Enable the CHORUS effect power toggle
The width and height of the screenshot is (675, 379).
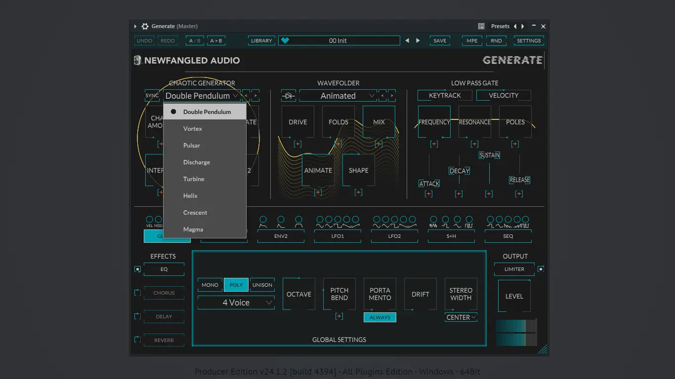click(x=137, y=293)
